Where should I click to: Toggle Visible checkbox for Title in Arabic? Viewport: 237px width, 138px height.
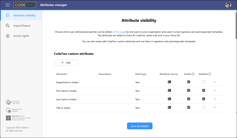click(x=189, y=107)
